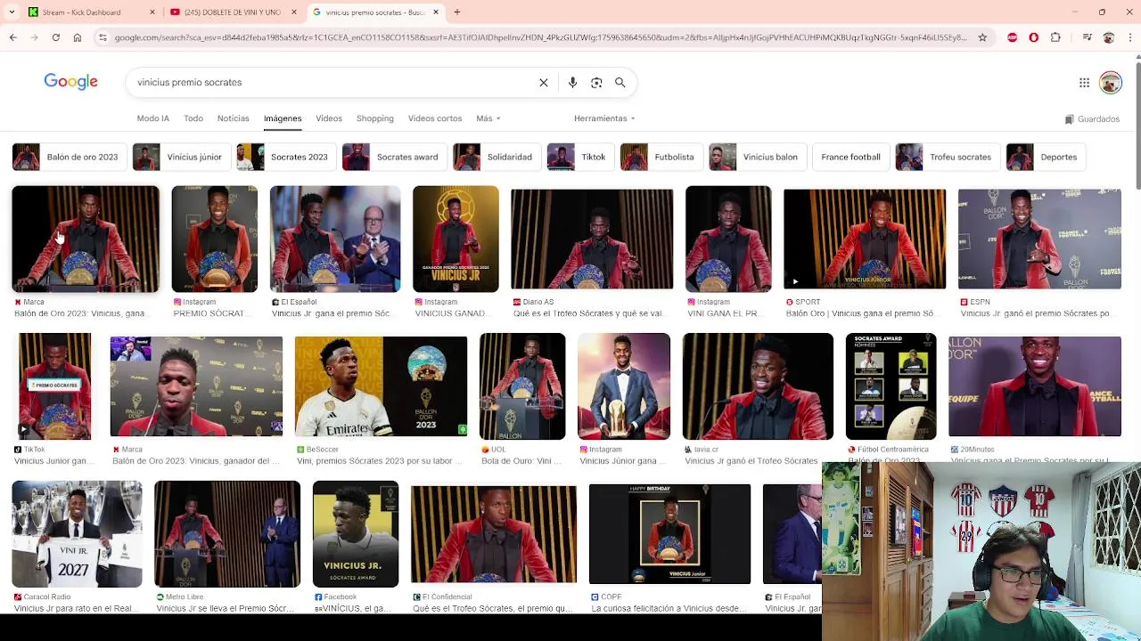This screenshot has height=641, width=1141.
Task: Open the SPORT video thumbnail
Action: tap(865, 239)
